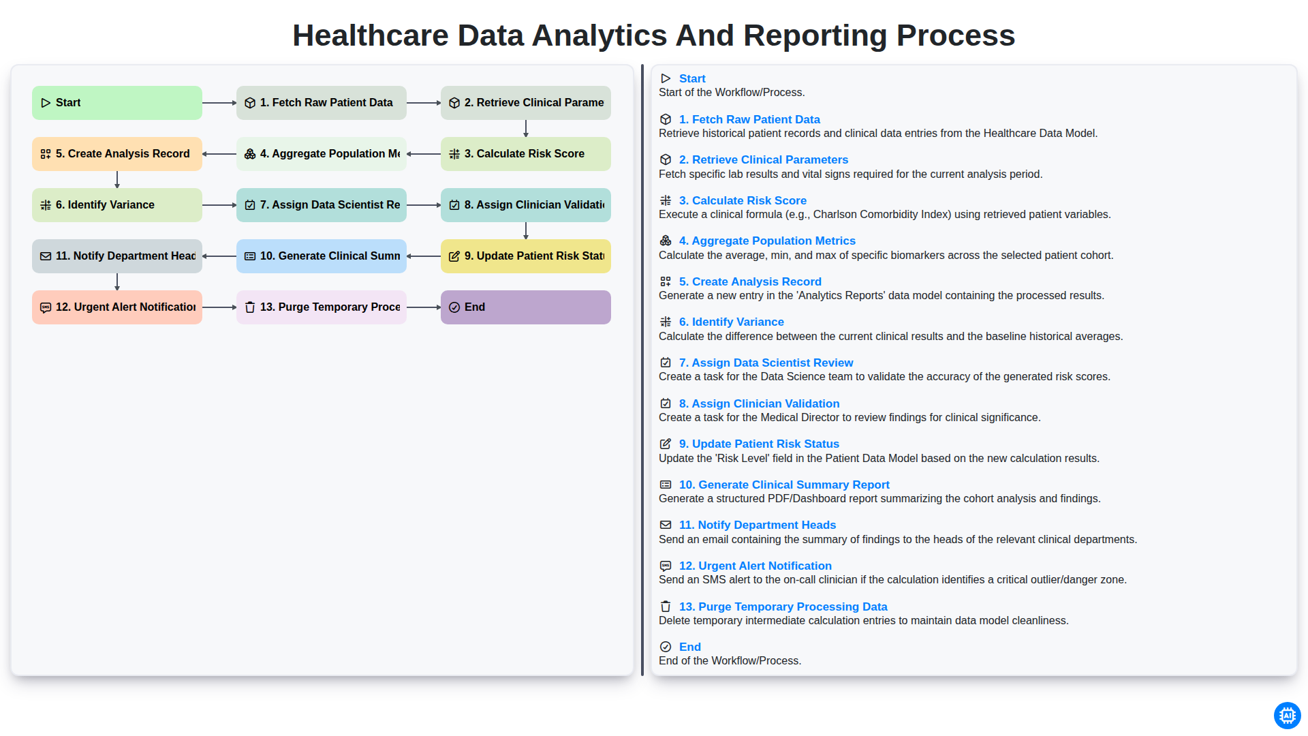Click the edit pencil icon in Update Patient Risk node
This screenshot has width=1308, height=736.
point(454,256)
